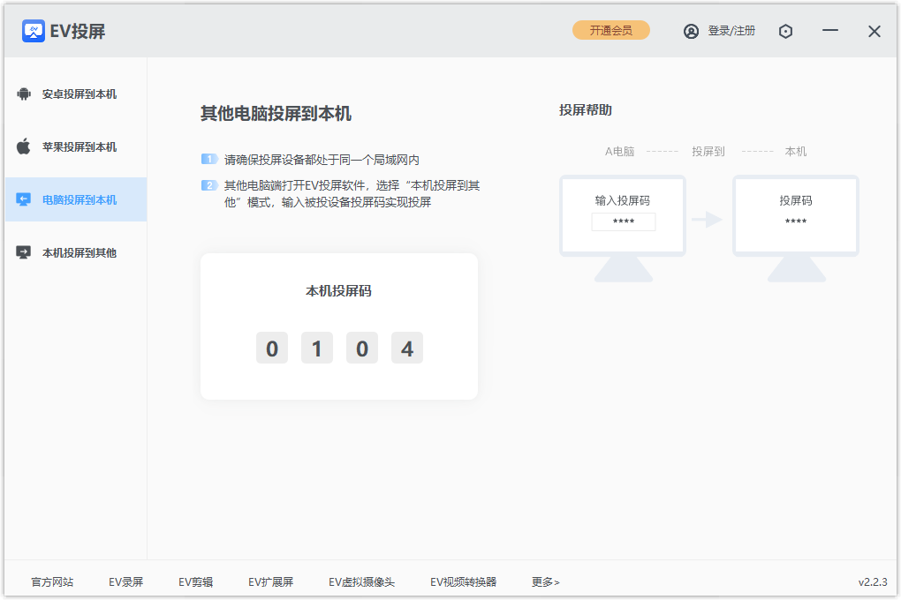
Task: Minimize the EV投屏 window
Action: coord(830,30)
